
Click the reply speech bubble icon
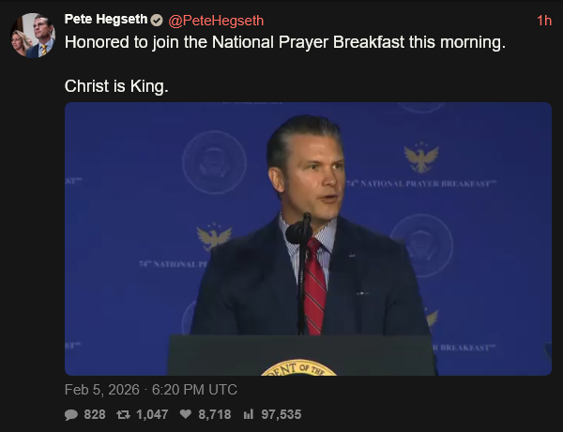71,414
